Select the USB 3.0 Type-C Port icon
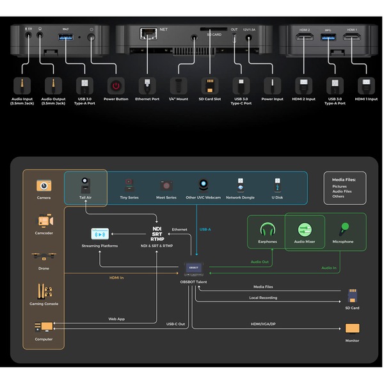 pyautogui.click(x=241, y=86)
